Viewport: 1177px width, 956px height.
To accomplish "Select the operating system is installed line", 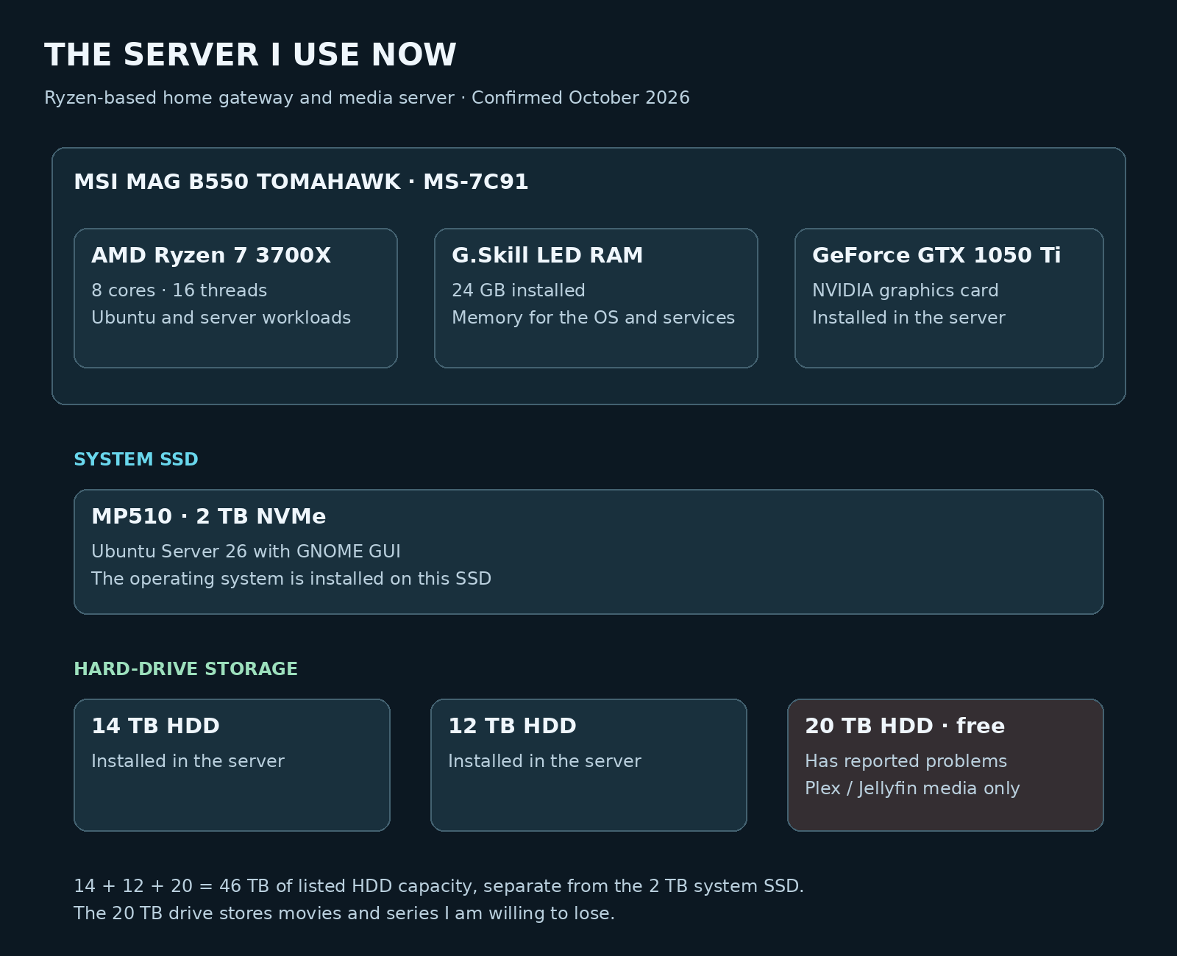I will click(291, 579).
